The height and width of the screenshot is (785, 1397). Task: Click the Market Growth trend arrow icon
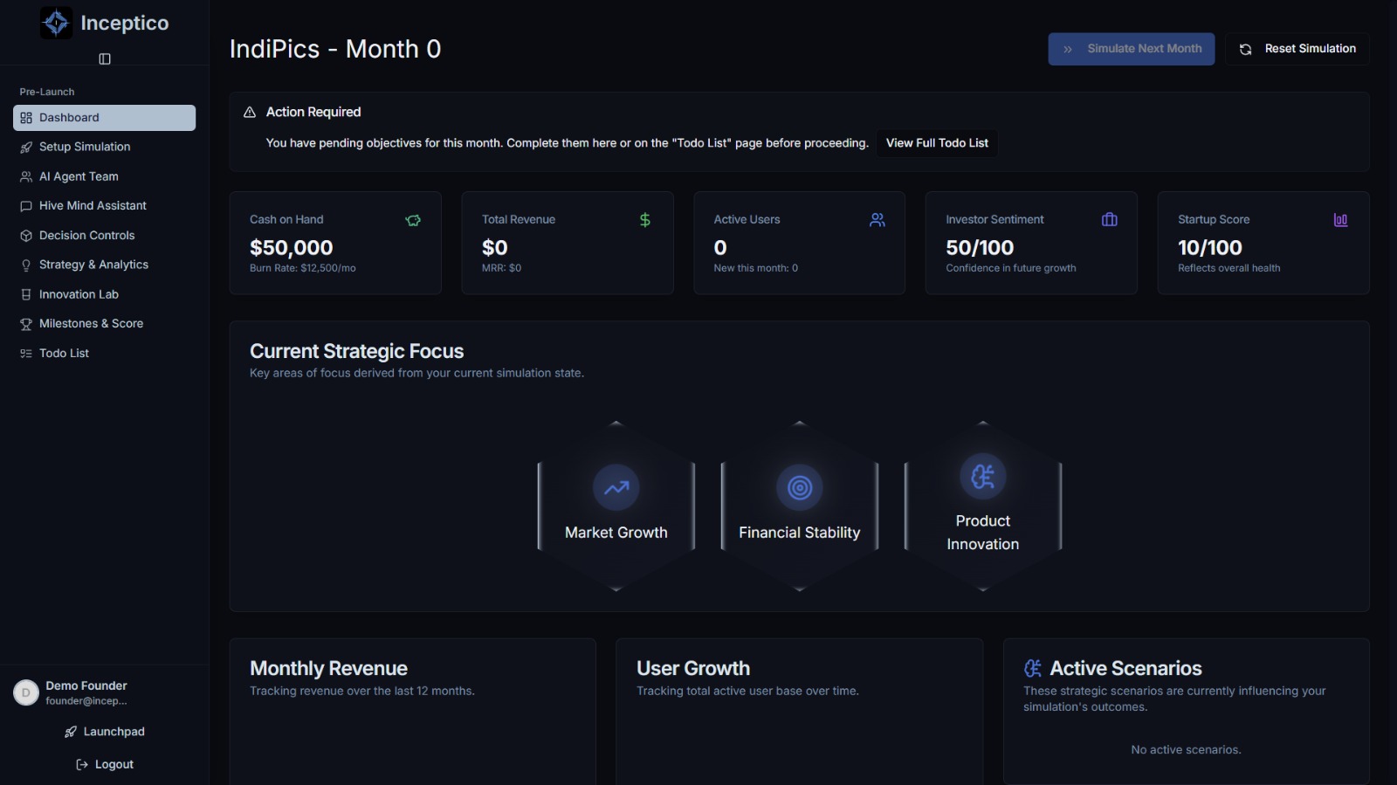click(616, 488)
